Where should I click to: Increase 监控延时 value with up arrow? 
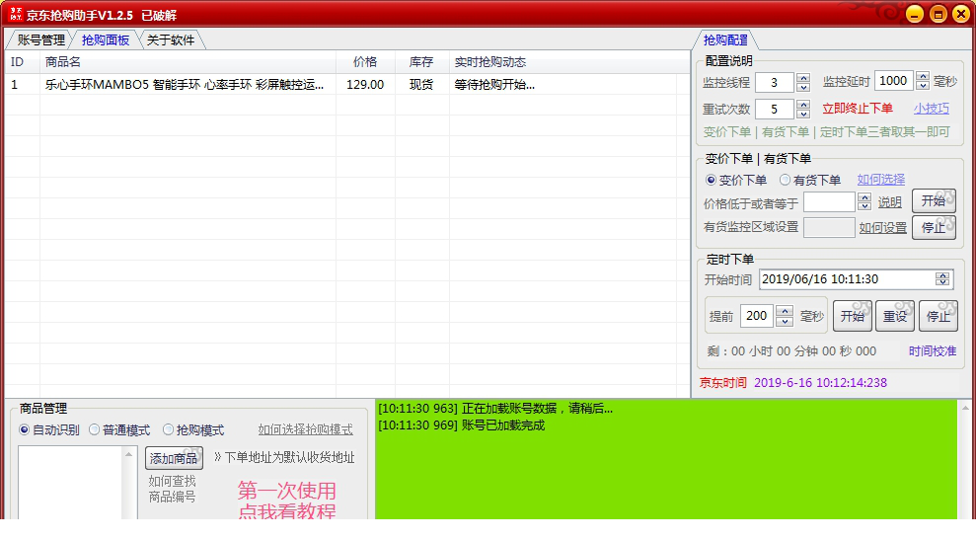point(923,76)
